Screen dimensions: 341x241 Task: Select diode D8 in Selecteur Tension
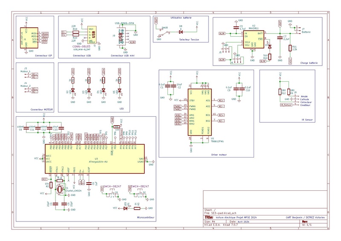pyautogui.click(x=181, y=32)
